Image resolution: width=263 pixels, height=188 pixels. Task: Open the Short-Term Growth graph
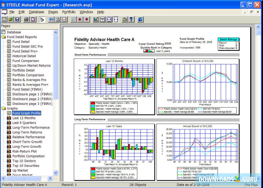click(27, 142)
